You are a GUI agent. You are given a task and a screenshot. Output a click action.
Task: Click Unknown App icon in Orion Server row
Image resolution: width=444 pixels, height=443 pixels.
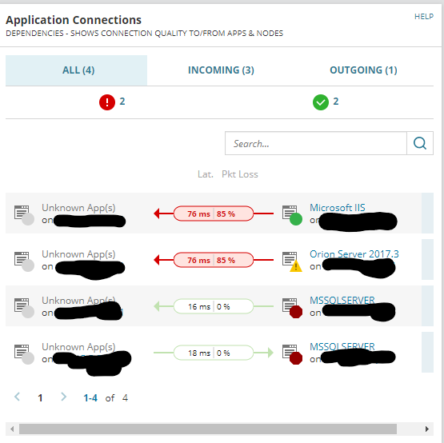pos(24,261)
